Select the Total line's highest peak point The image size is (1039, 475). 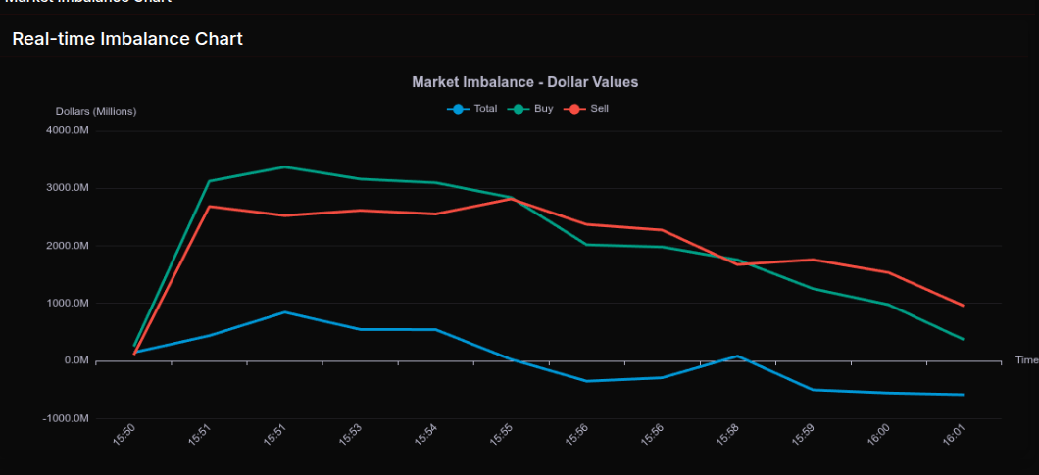(284, 312)
